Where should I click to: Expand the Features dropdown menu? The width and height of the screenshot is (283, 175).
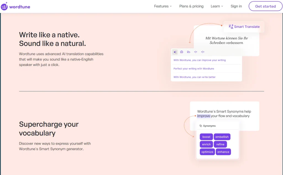163,6
